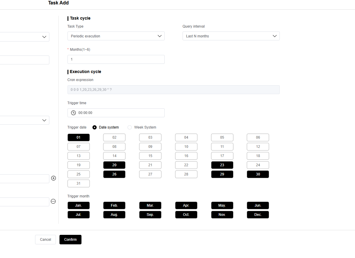Select the Date system radio button
The image size is (355, 258).
(95, 127)
